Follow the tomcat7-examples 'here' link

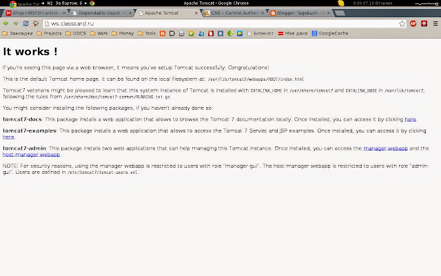click(8, 137)
